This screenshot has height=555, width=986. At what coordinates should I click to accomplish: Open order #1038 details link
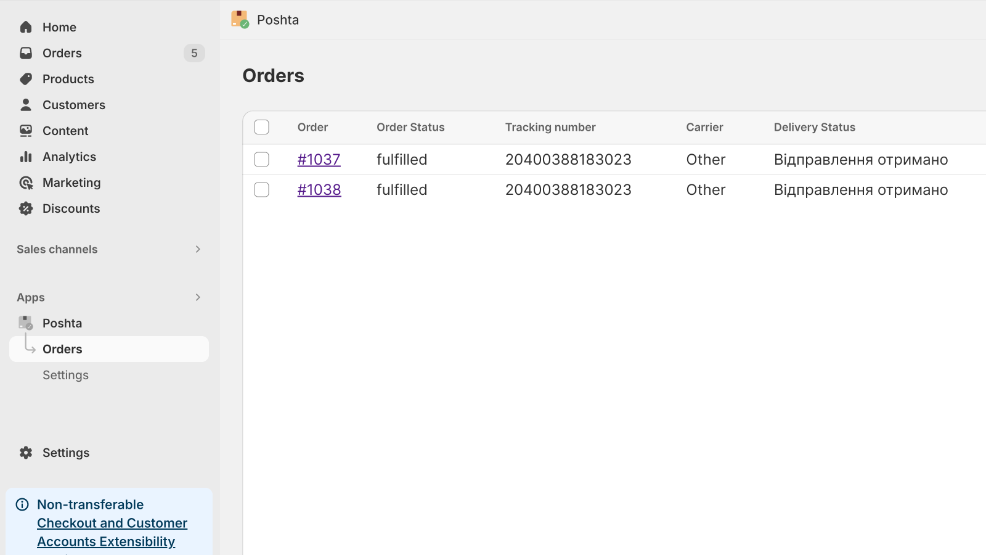coord(319,189)
